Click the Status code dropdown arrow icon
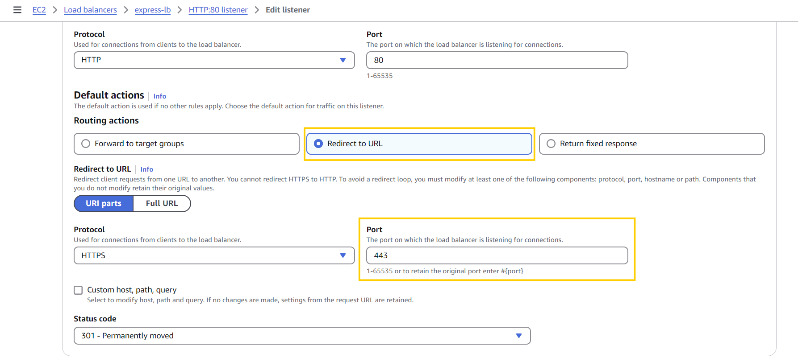The image size is (798, 362). pyautogui.click(x=519, y=336)
